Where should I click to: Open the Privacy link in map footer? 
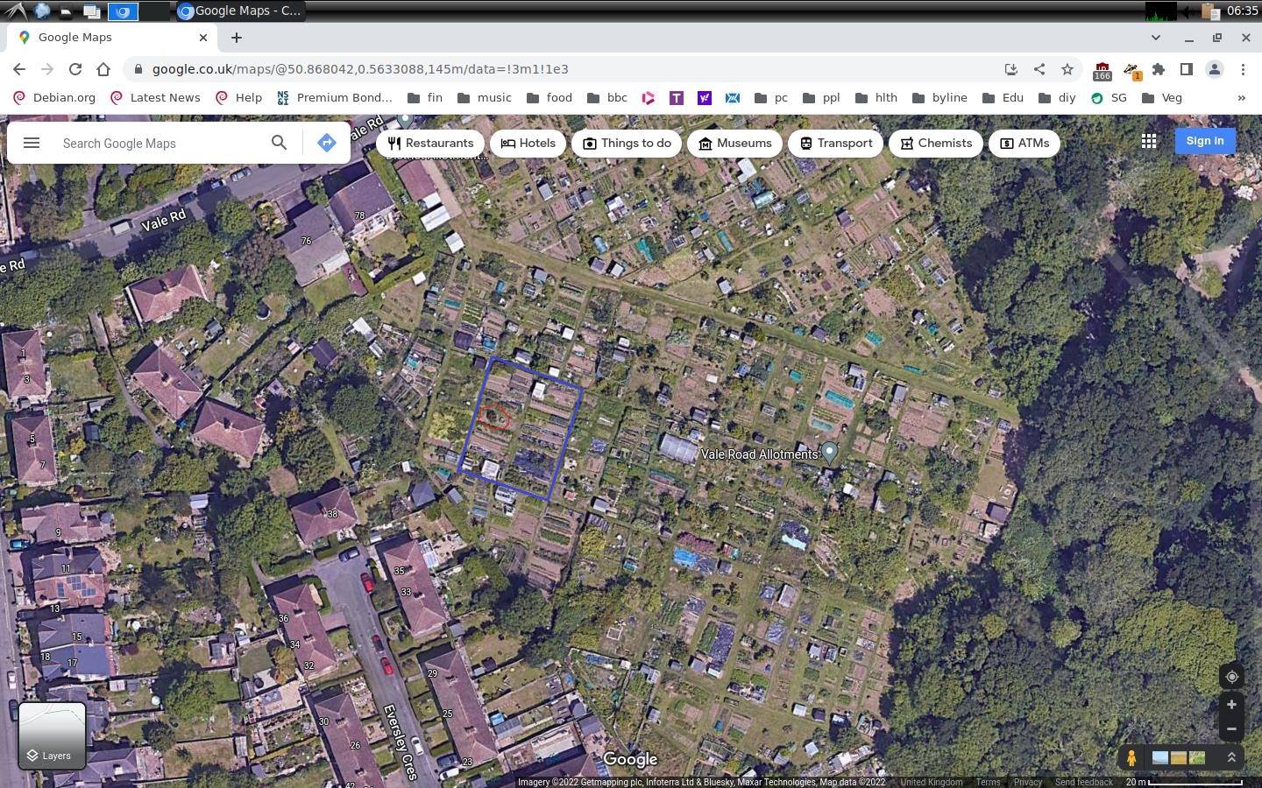coord(1027,782)
